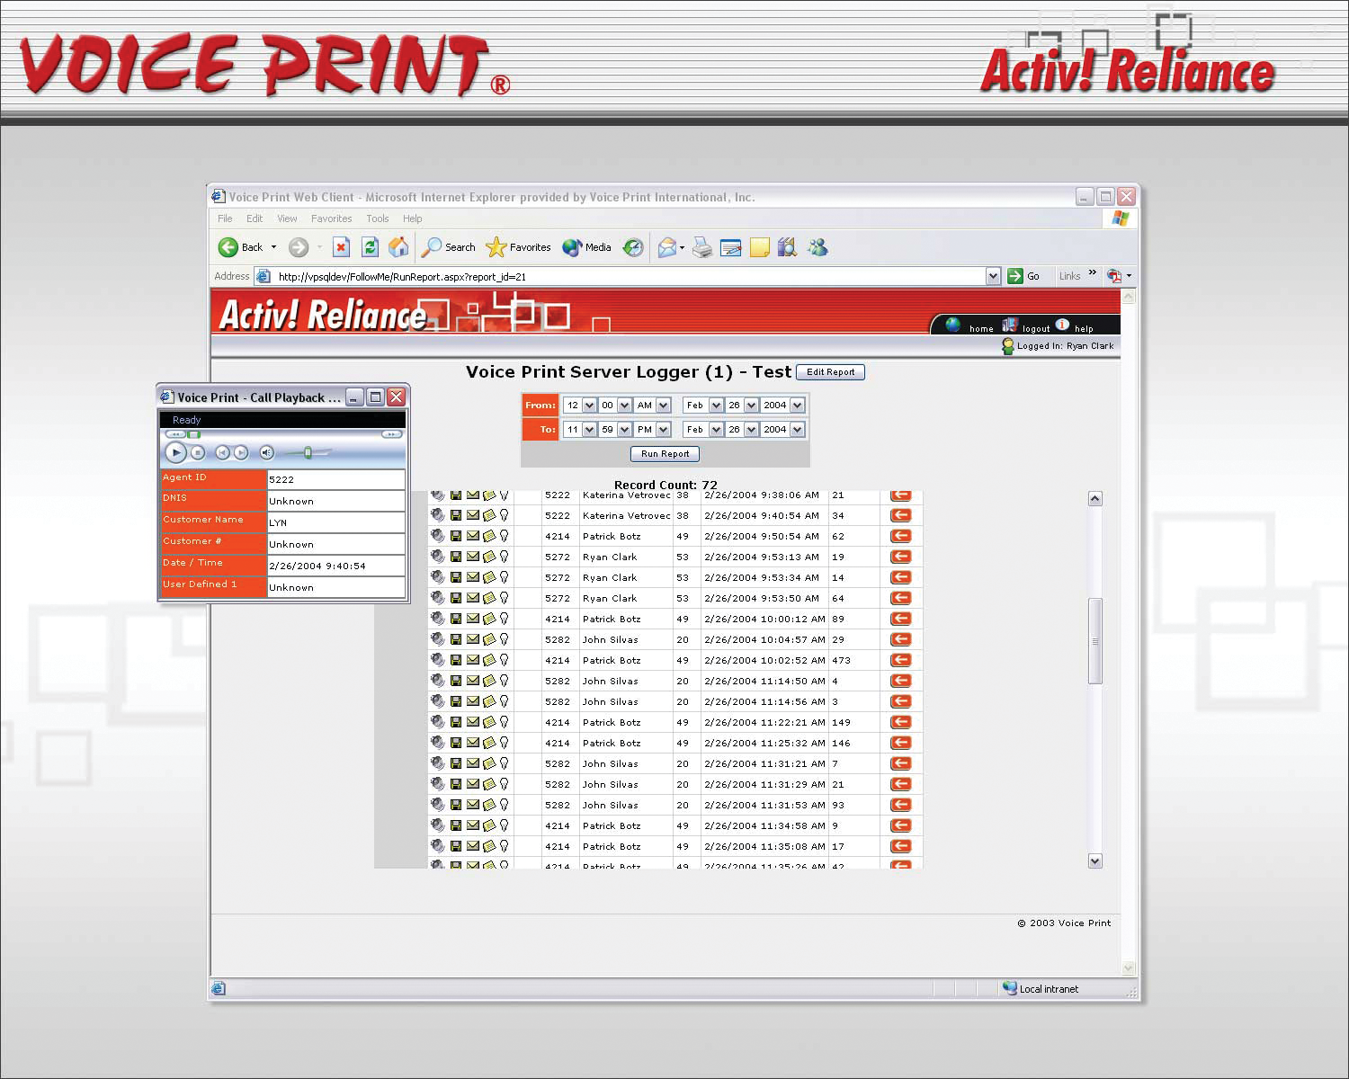1349x1079 pixels.
Task: Click light bulb icon on the 10:04:57 AM call
Action: point(505,640)
